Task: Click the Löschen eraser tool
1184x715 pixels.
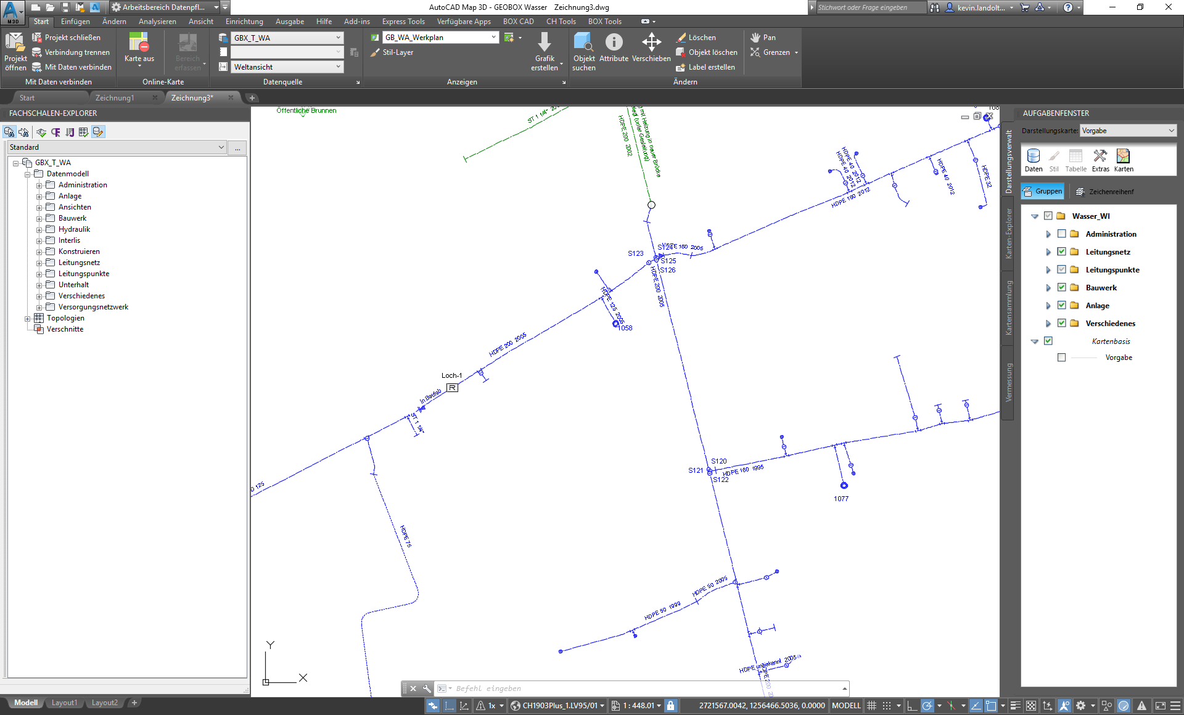Action: (696, 38)
